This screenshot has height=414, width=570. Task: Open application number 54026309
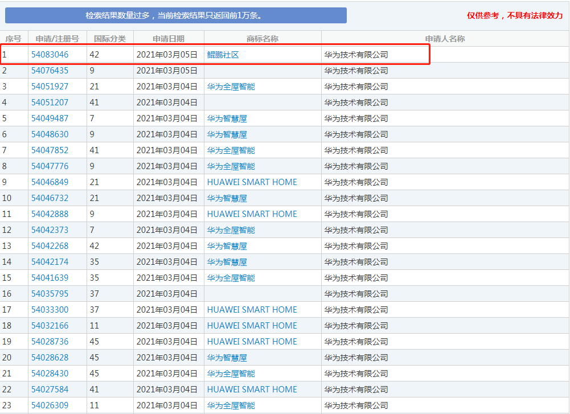50,405
